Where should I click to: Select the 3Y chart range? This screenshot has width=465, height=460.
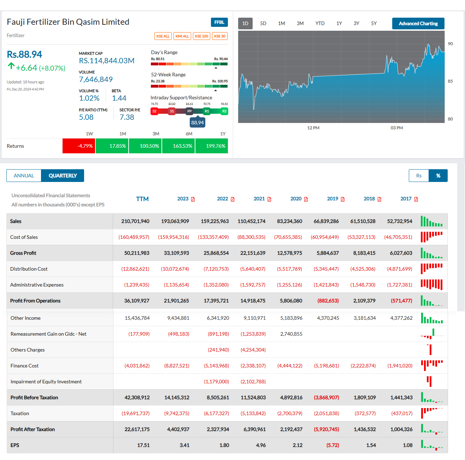(357, 23)
